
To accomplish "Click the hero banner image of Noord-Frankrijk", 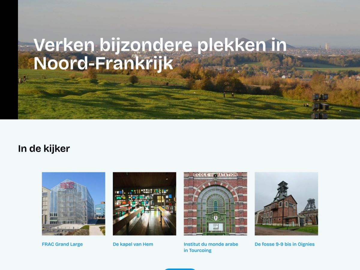I will click(180, 60).
